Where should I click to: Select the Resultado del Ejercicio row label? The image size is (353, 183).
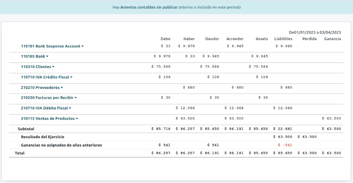(45, 137)
